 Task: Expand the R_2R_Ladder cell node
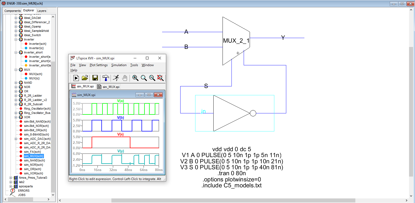(16, 96)
